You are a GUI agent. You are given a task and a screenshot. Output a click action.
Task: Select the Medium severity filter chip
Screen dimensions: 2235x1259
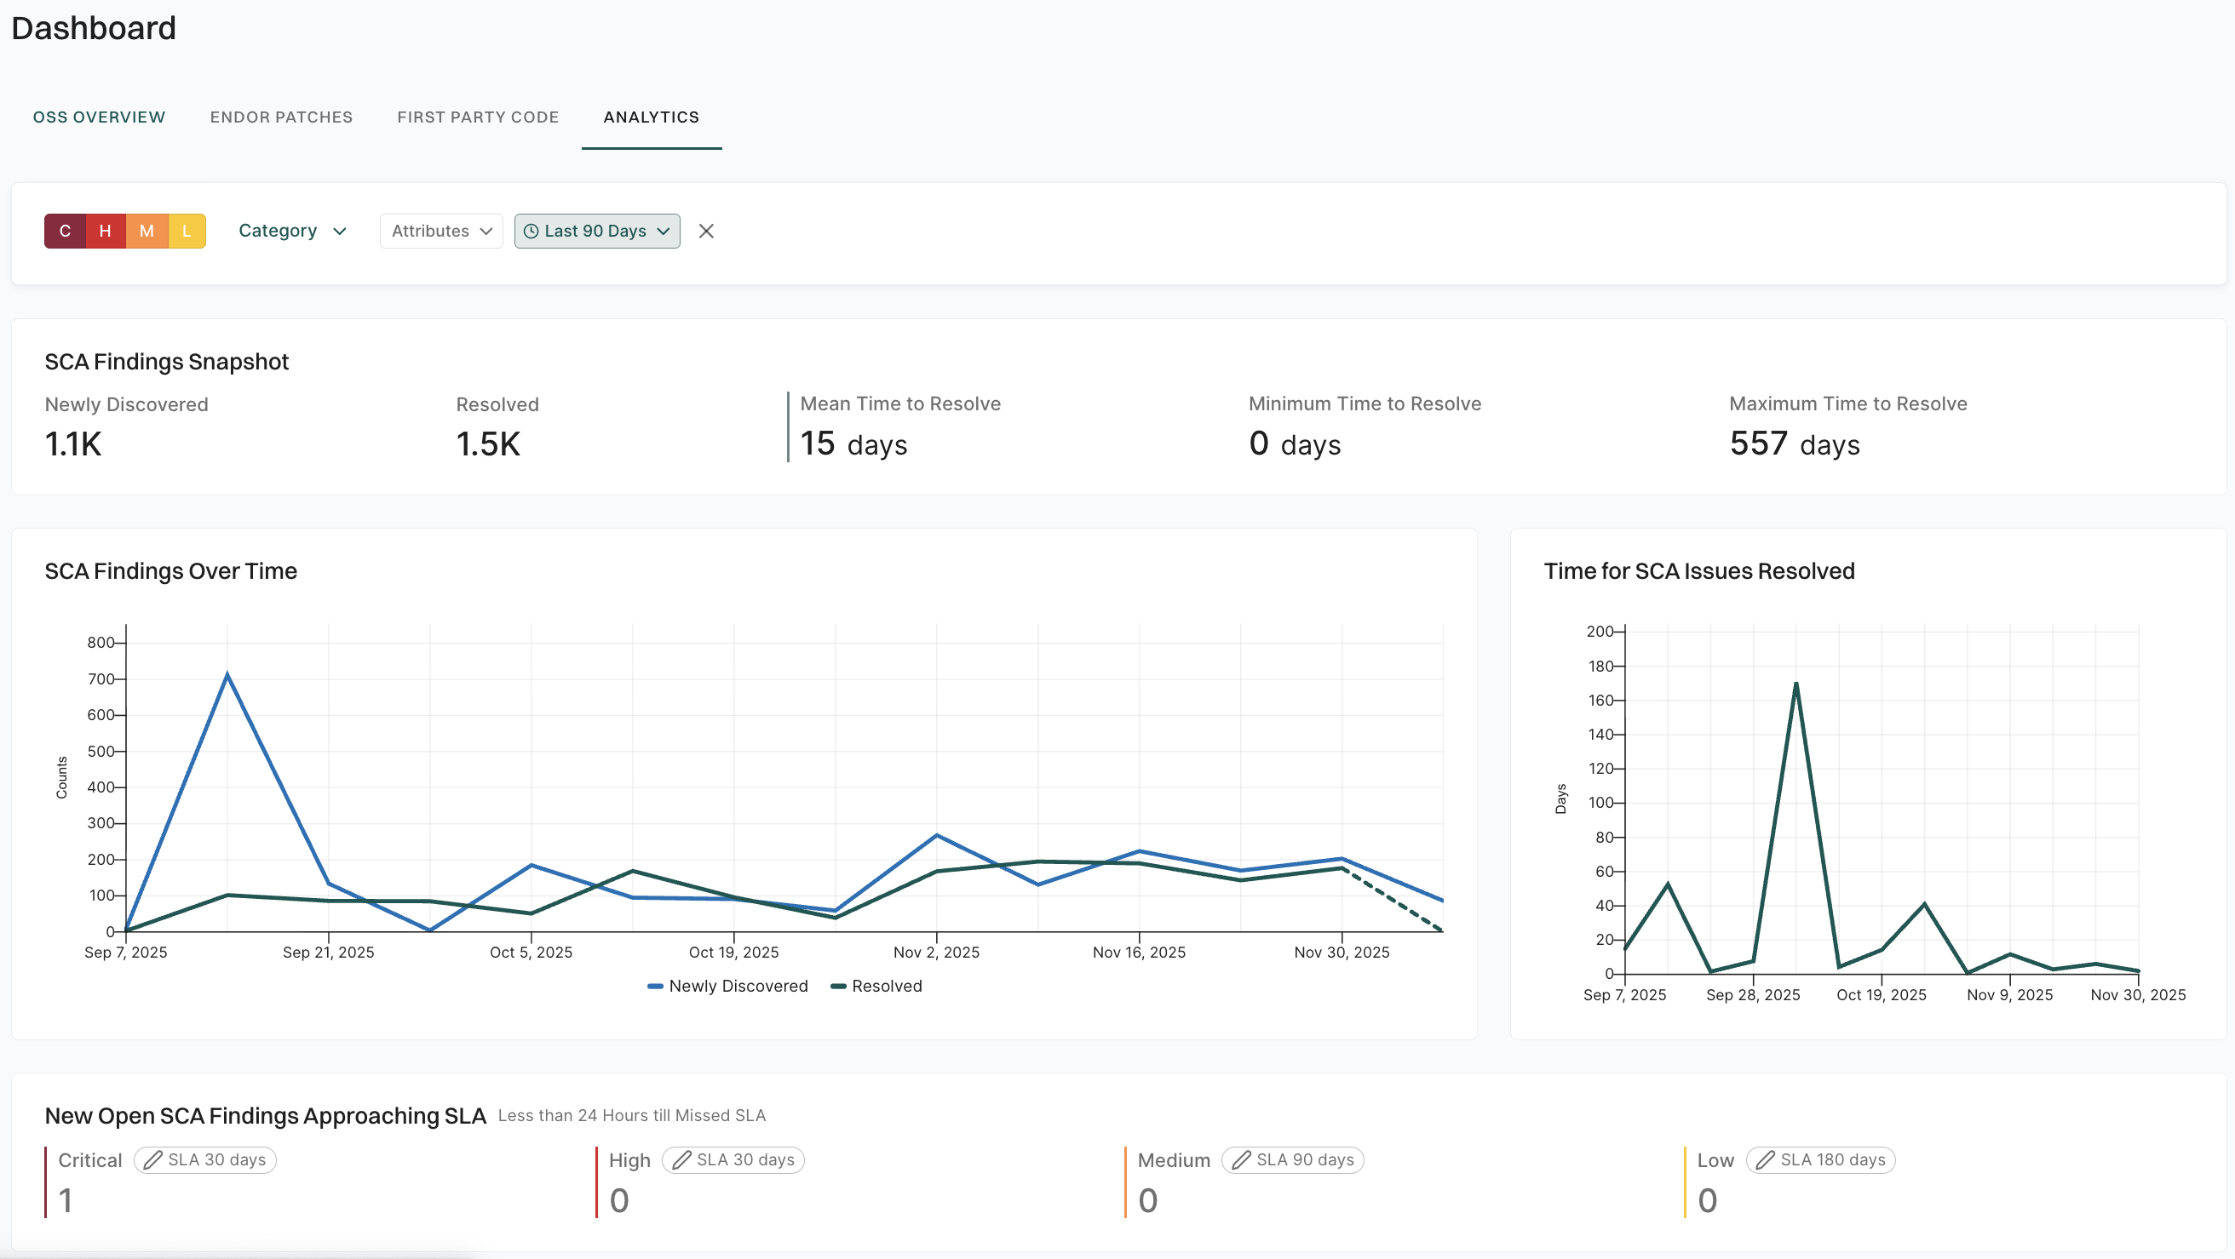pyautogui.click(x=146, y=231)
